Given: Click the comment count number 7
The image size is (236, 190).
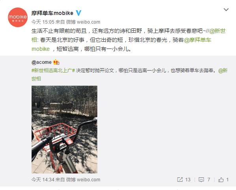Looking at the screenshot, I should [x=209, y=180].
